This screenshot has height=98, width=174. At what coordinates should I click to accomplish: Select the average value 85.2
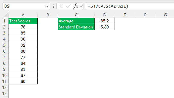[105, 21]
